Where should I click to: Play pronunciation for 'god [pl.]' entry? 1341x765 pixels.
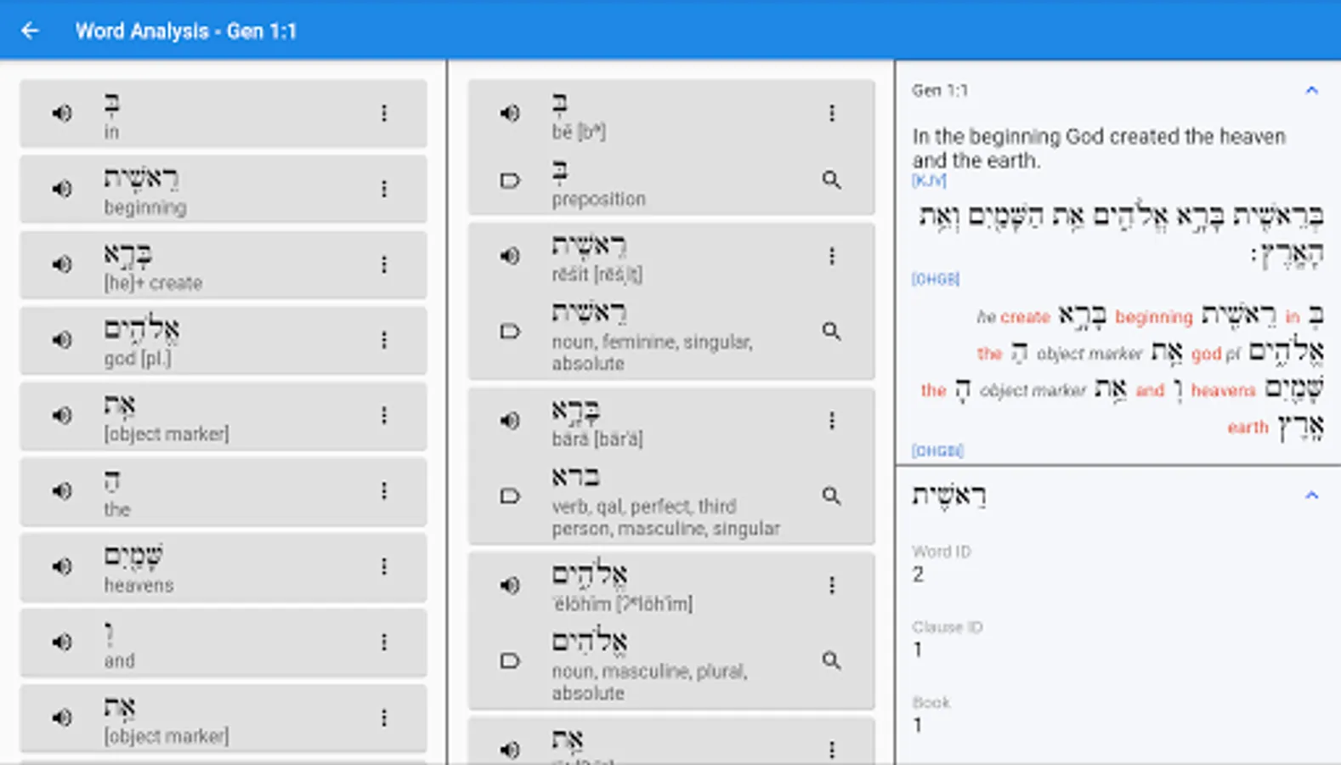coord(62,340)
